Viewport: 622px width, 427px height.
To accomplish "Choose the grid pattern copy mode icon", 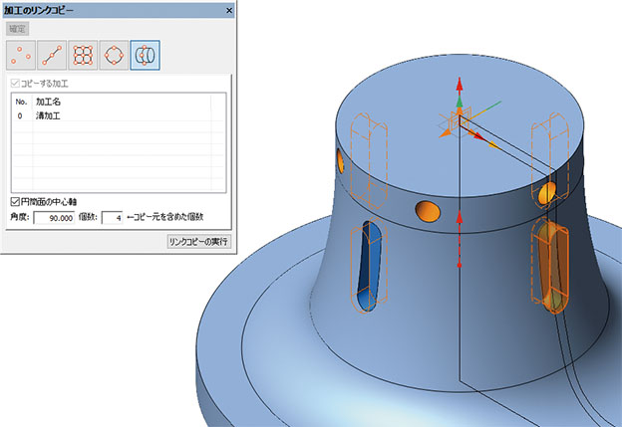I will pos(84,54).
